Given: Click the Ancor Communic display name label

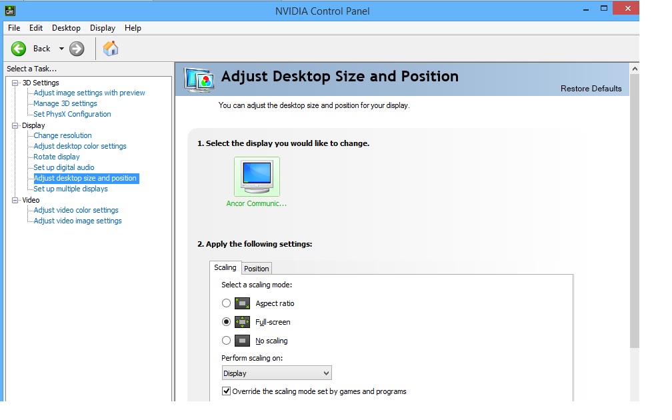Looking at the screenshot, I should tap(256, 203).
